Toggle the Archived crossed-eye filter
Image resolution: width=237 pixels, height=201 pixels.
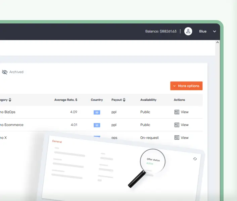pyautogui.click(x=5, y=72)
